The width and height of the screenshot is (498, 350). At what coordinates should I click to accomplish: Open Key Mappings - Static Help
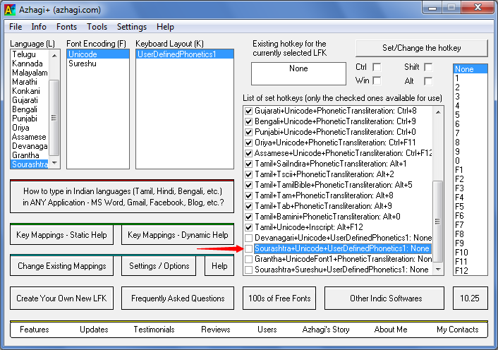pos(61,235)
